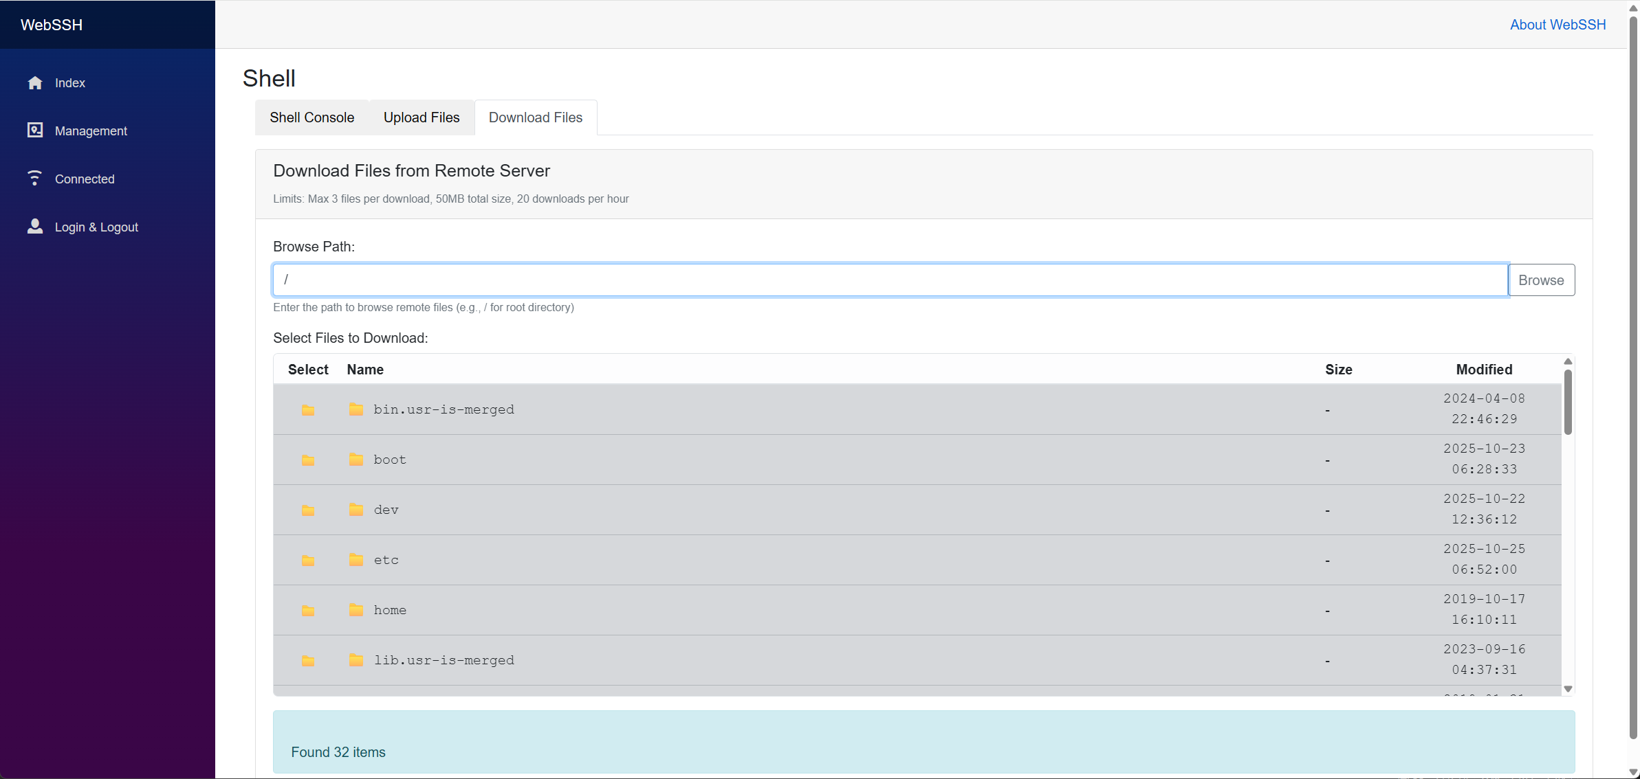1640x779 pixels.
Task: Click the Browse Path input field
Action: pos(890,280)
